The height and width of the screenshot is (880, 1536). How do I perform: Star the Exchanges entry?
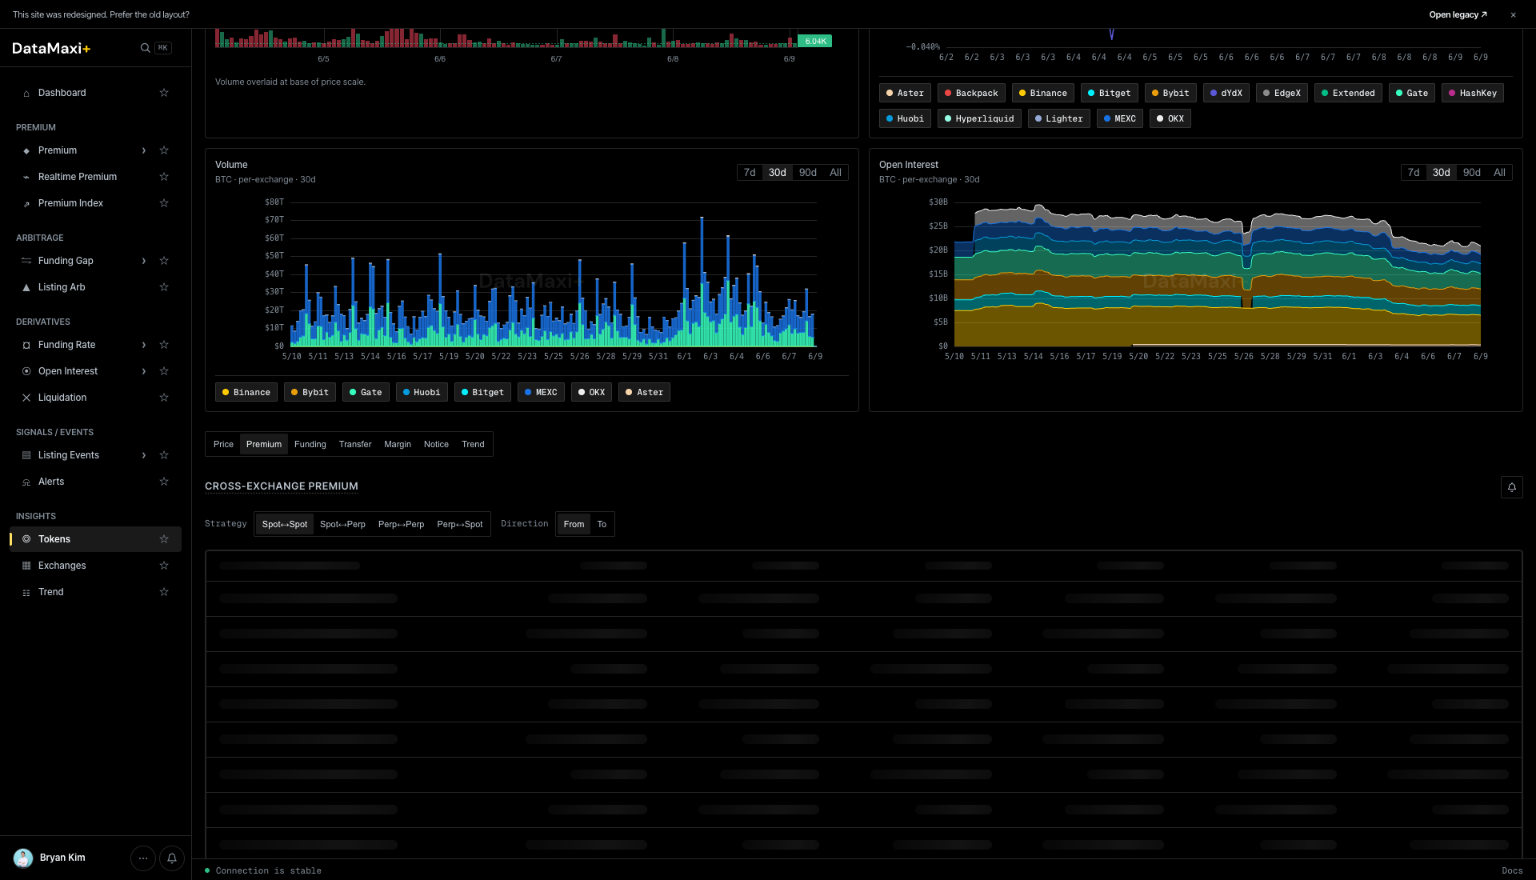coord(164,566)
